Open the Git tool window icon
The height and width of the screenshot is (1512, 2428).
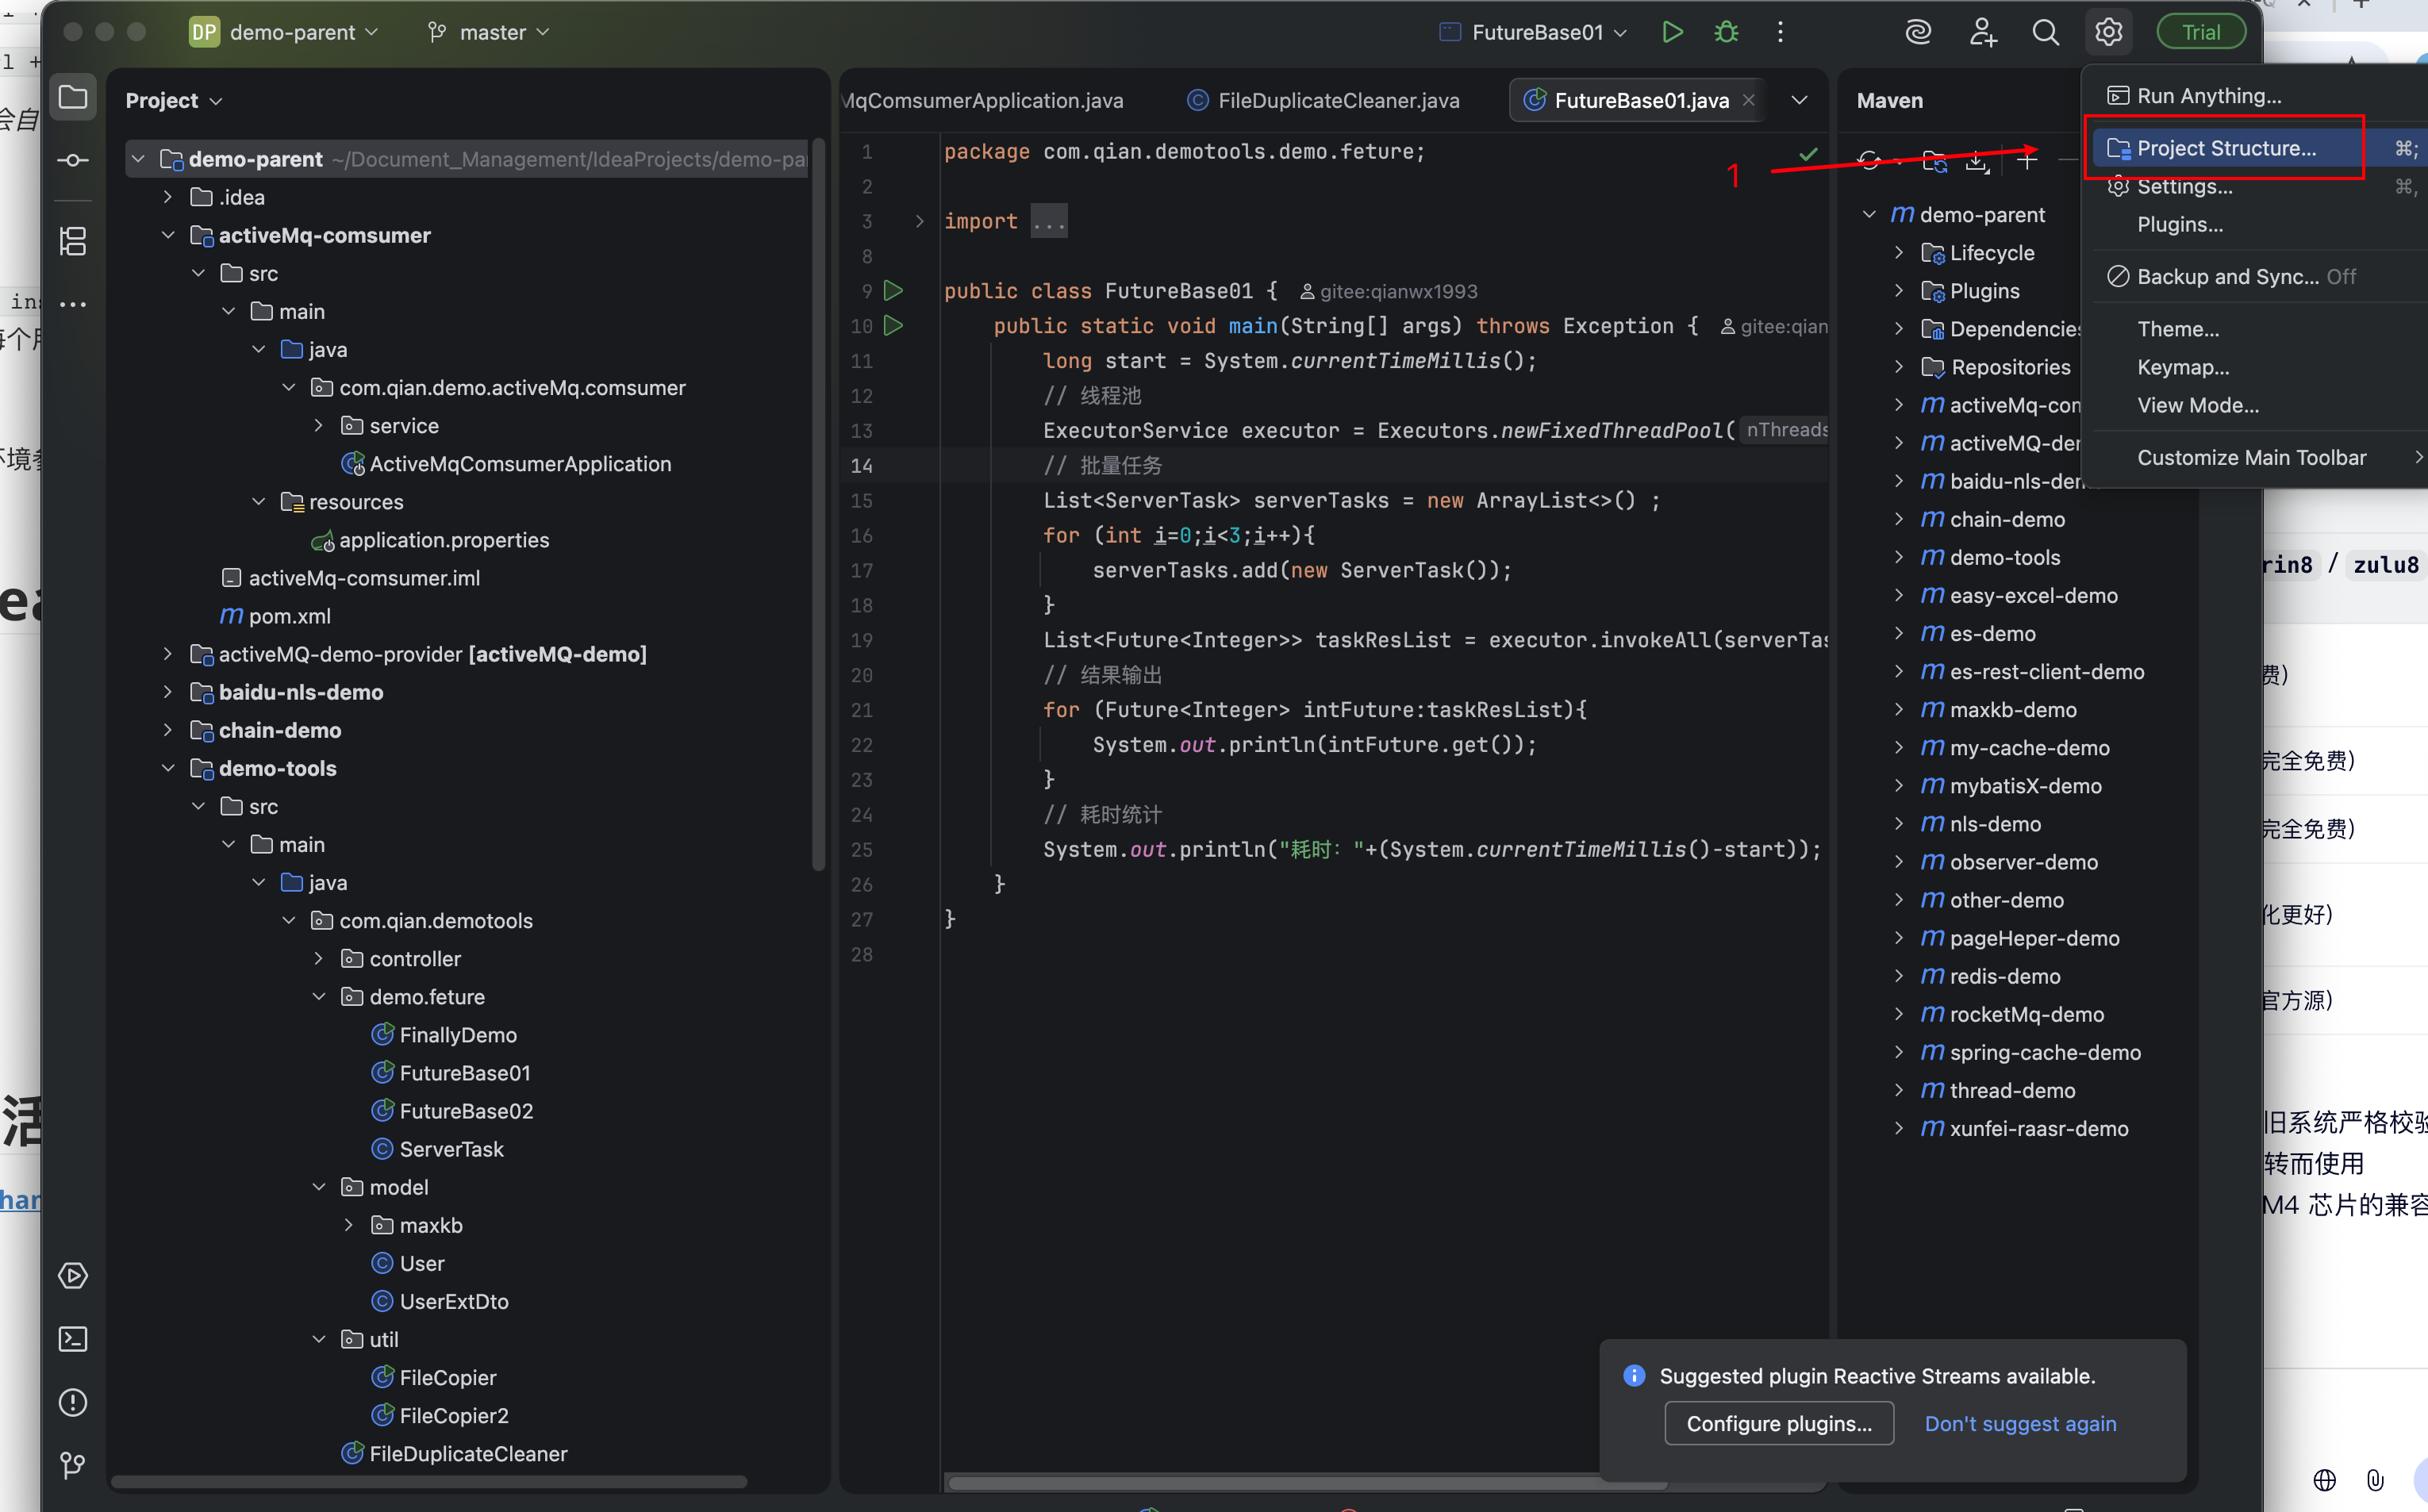click(x=73, y=1465)
